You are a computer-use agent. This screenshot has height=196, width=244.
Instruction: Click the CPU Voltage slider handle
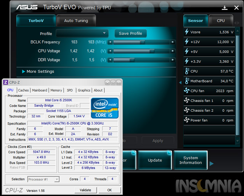tap(152, 51)
